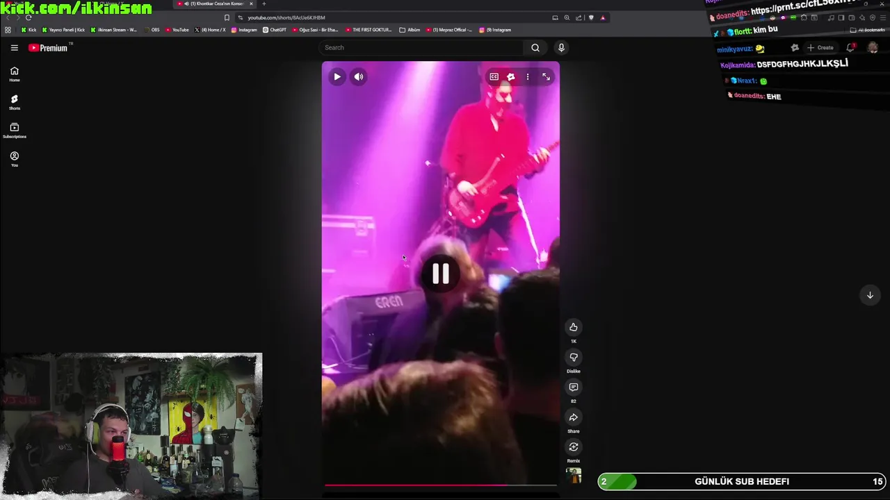Open the sound thumbnail below Remix

pyautogui.click(x=574, y=476)
